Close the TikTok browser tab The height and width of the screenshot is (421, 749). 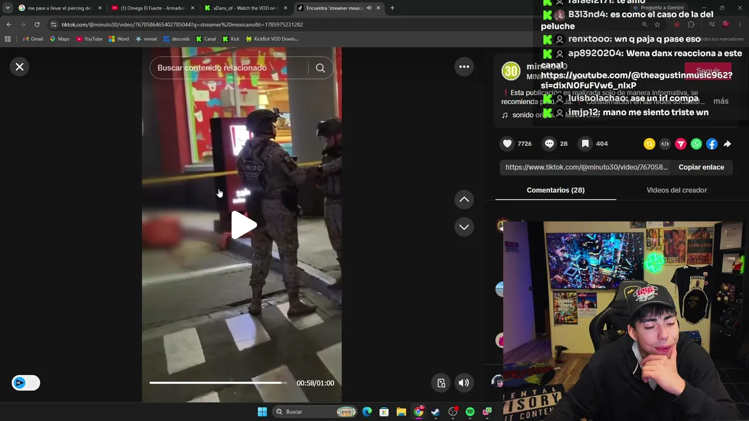click(378, 8)
